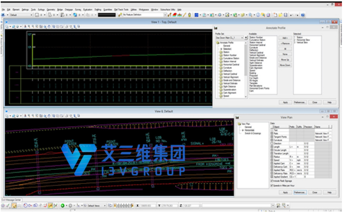This screenshot has height=215, width=343.
Task: Click the pencil checkmark icon in bottom-left toolbar
Action: (x=8, y=205)
